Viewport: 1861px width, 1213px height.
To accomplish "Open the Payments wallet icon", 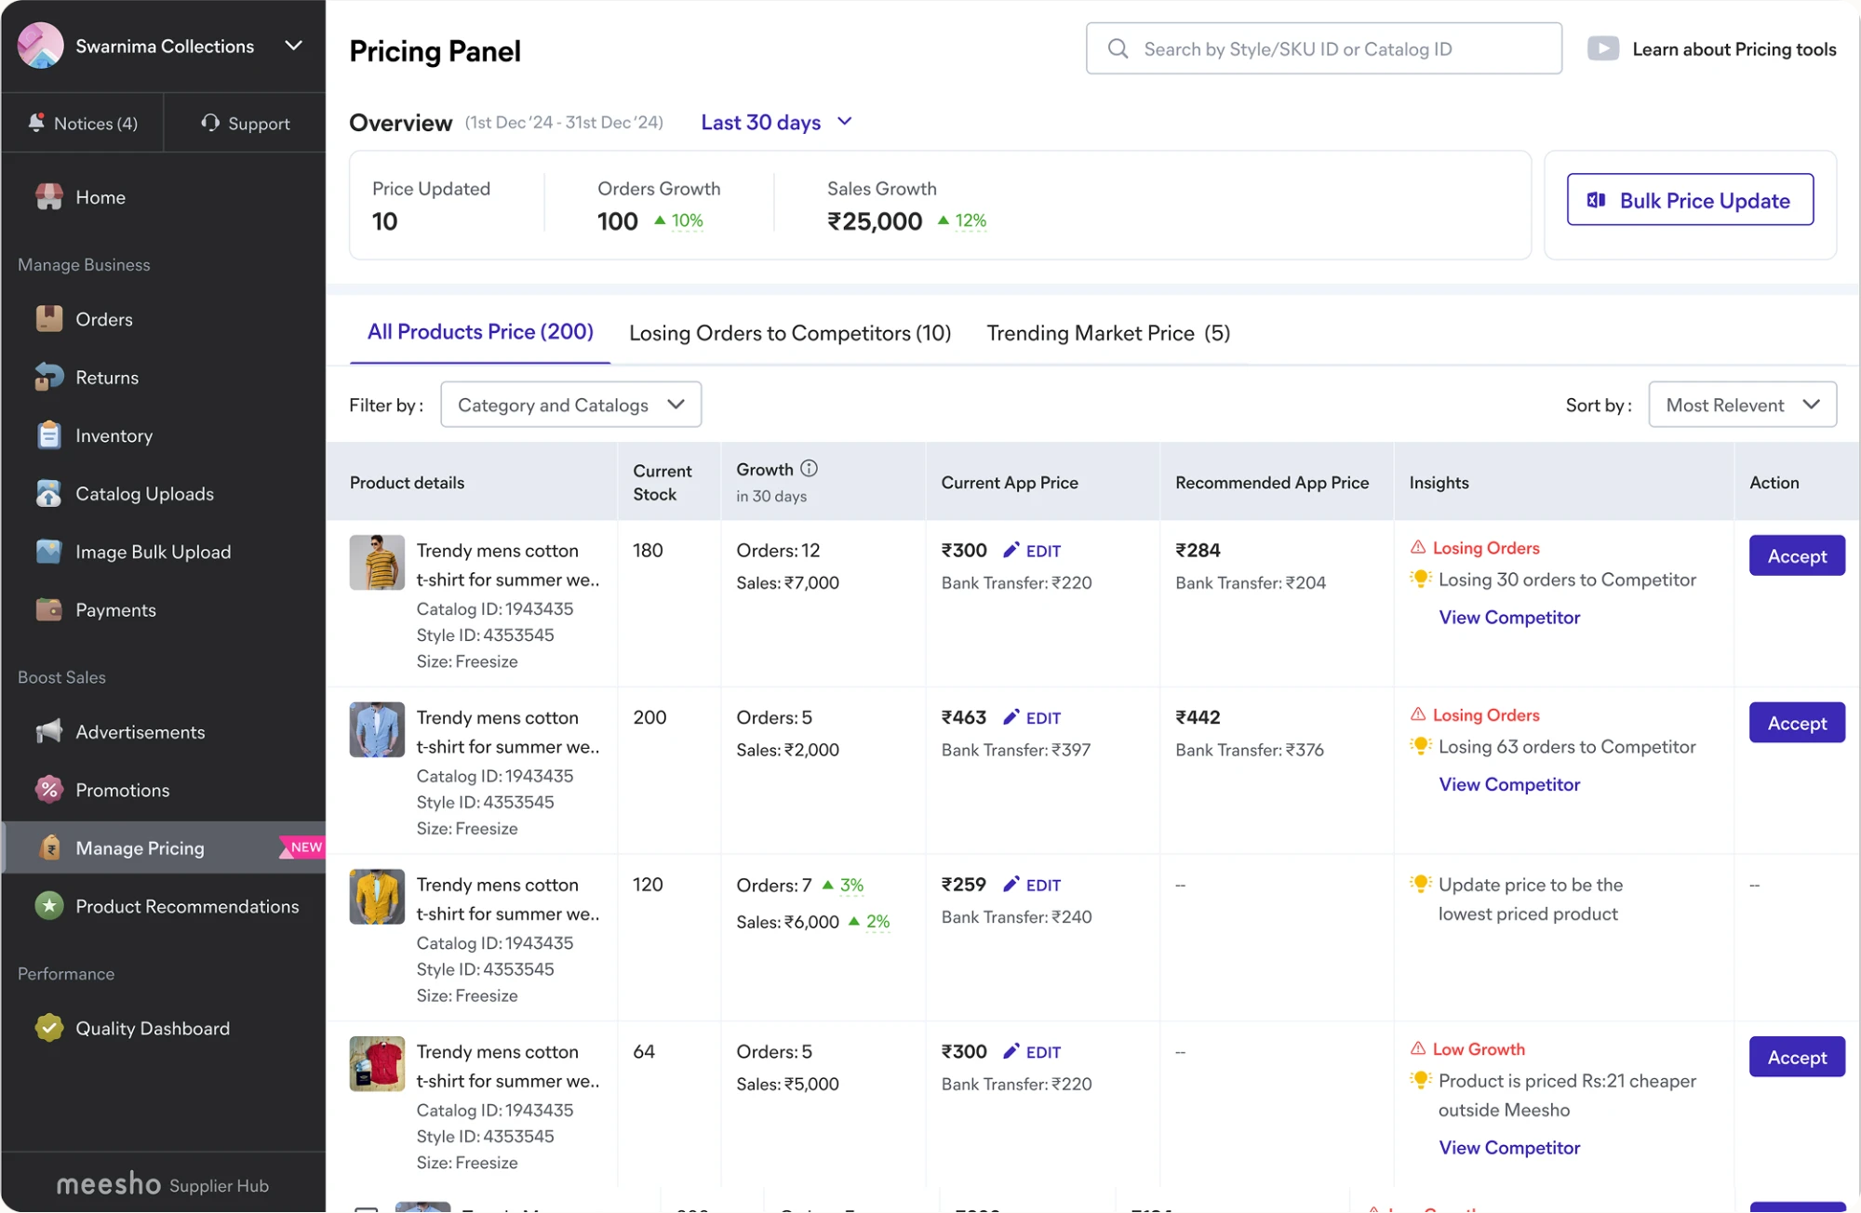I will tap(49, 610).
